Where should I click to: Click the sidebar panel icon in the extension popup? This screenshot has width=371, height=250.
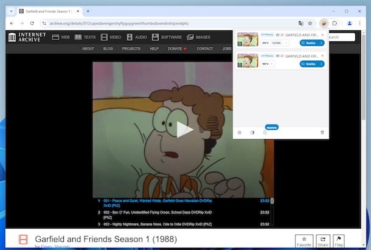click(252, 133)
